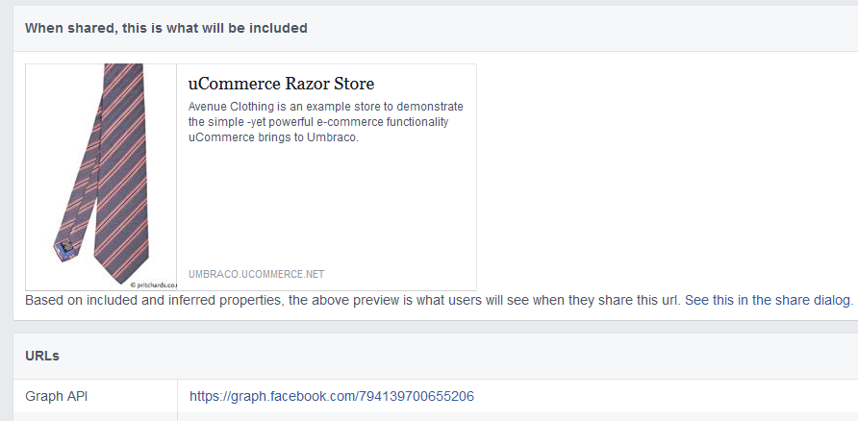Click the wide pointed tip of tie
Screen dimensions: 858x421
tap(121, 257)
